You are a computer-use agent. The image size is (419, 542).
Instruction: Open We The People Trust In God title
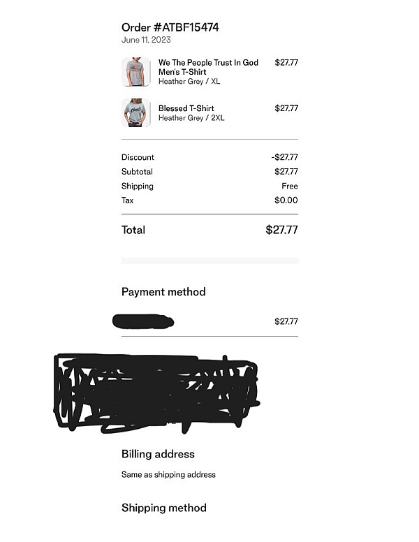point(208,67)
